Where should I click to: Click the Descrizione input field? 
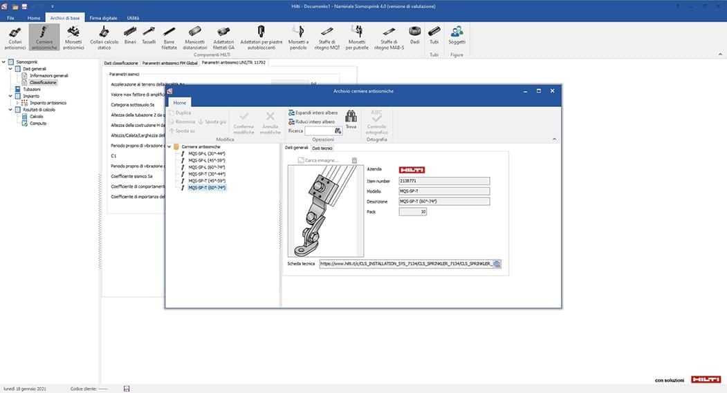coord(444,202)
